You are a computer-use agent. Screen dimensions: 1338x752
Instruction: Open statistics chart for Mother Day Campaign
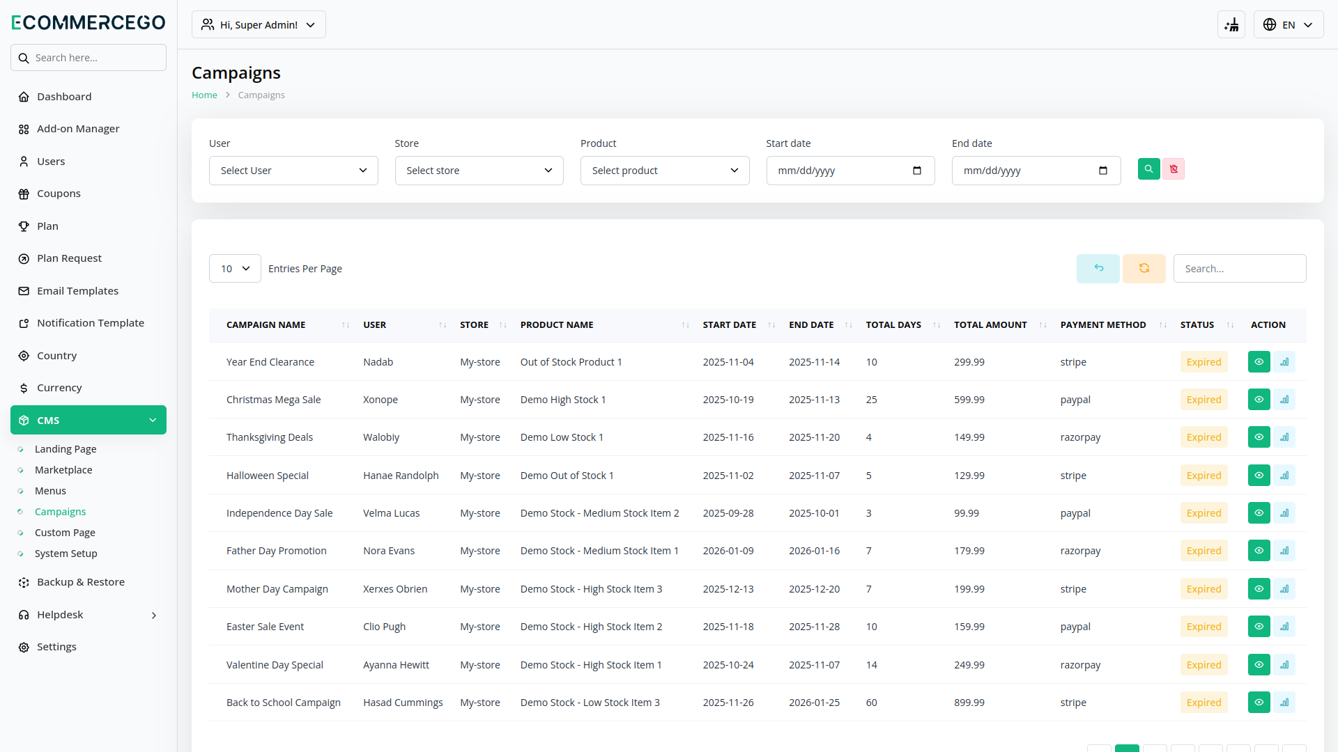coord(1284,589)
